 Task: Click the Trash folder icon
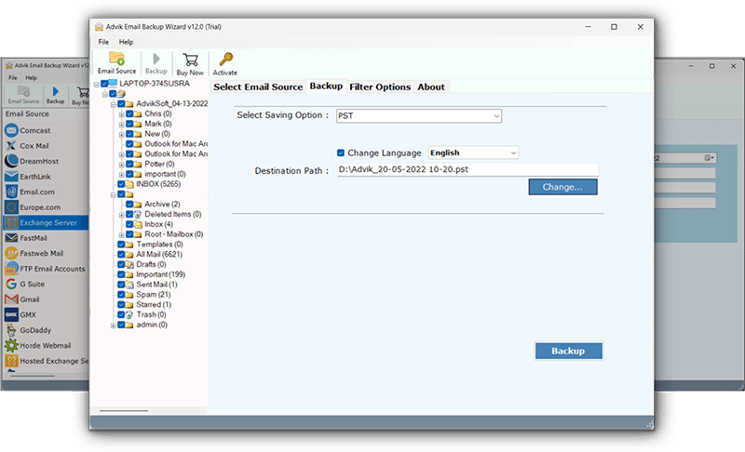point(129,315)
